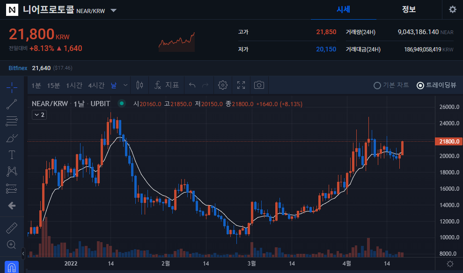
Task: Select the text annotation tool
Action: [x=12, y=155]
